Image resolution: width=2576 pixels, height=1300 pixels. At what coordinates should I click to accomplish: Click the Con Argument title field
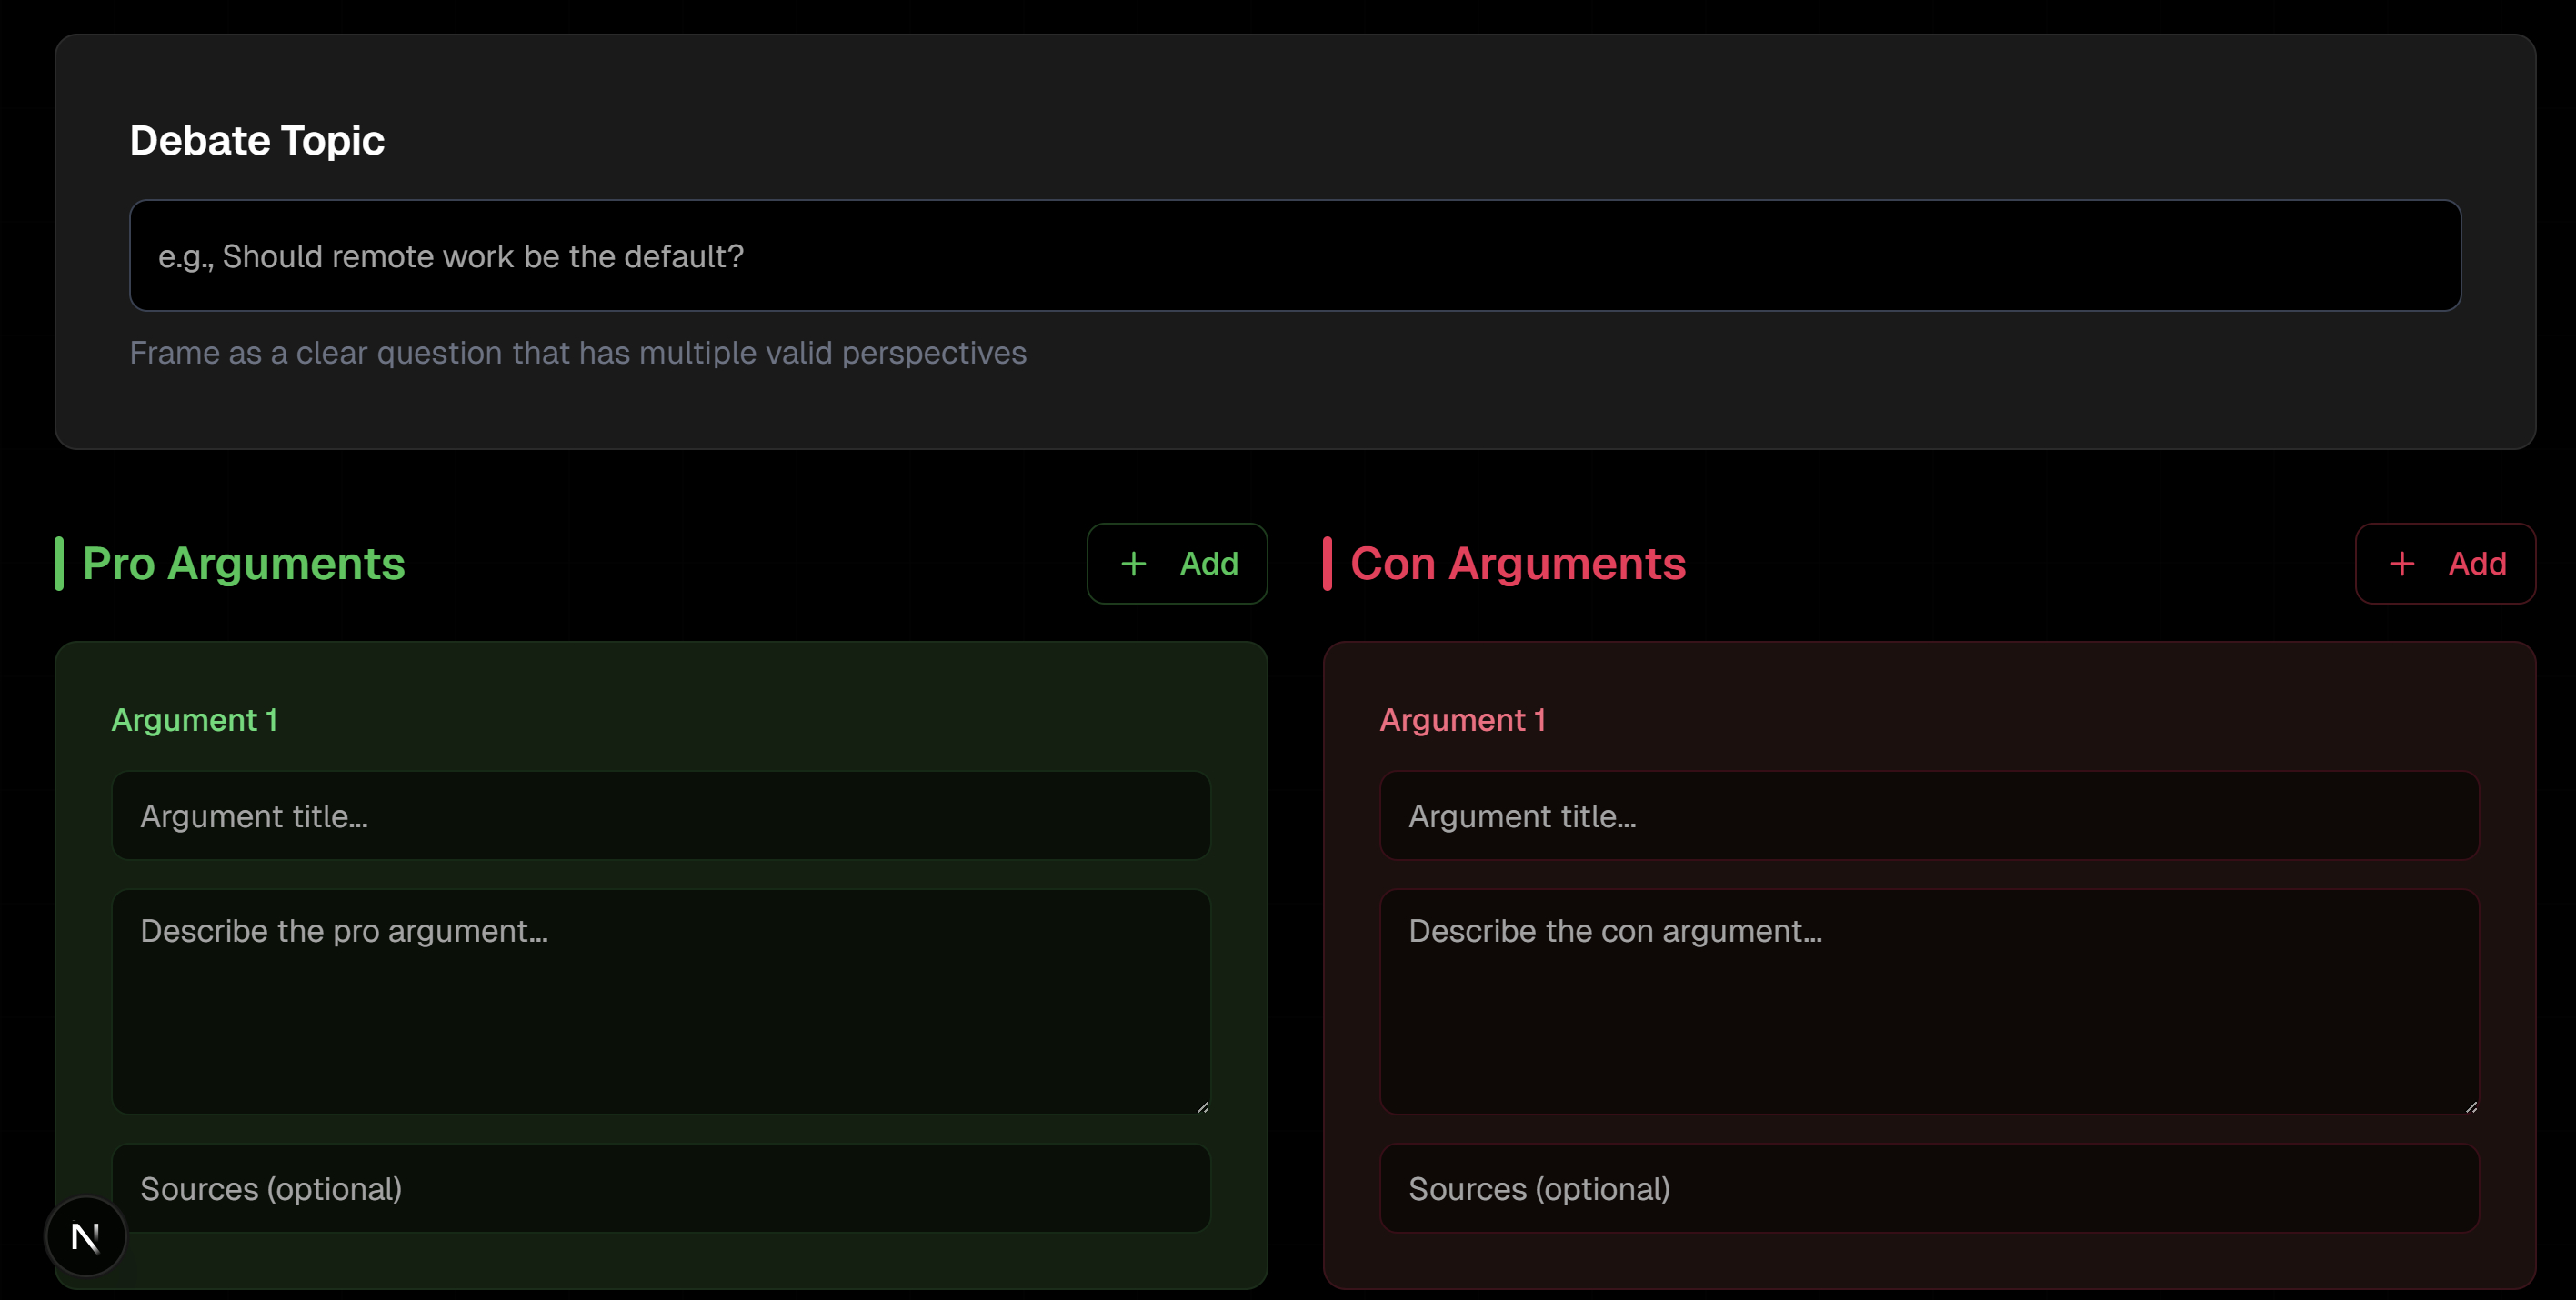tap(1928, 816)
